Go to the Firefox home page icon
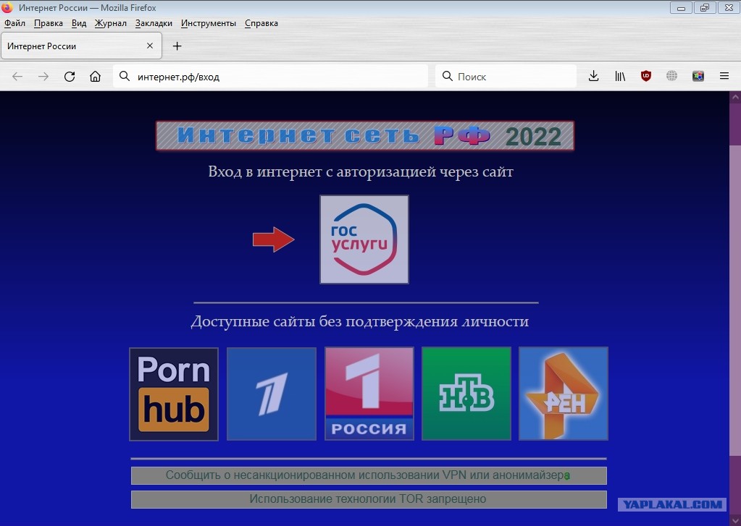Screen dimensions: 741x526 (x=95, y=77)
